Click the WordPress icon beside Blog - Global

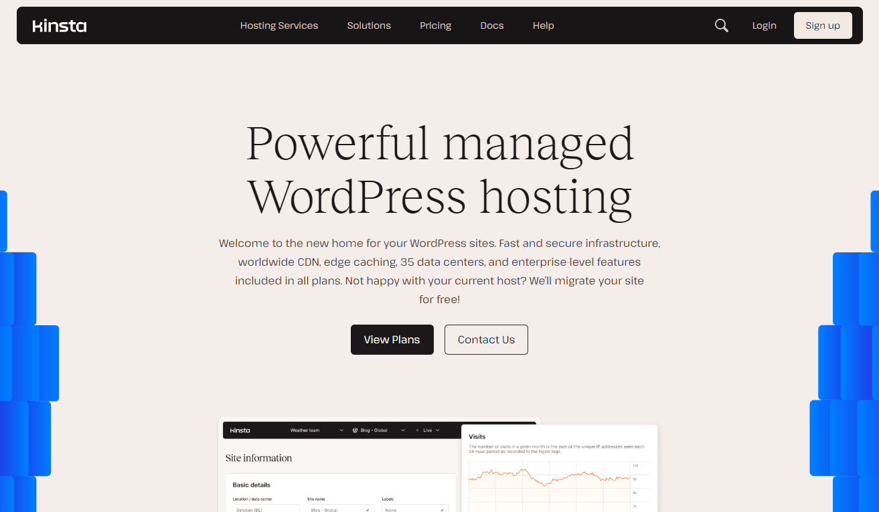(x=355, y=430)
